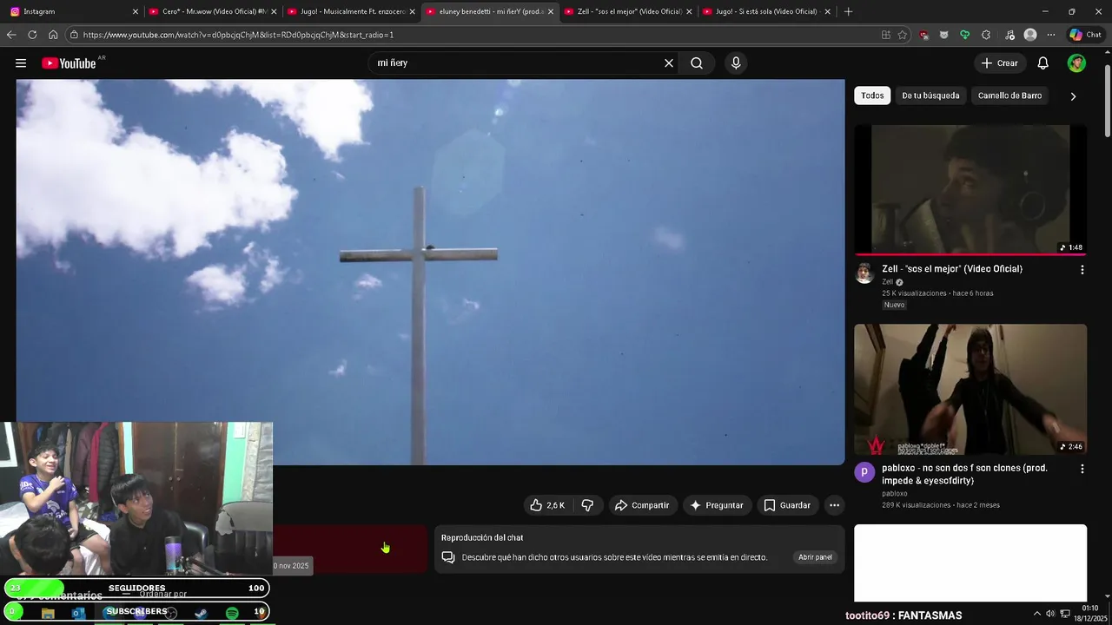Show hidden system tray icons
Screen dimensions: 1112x625
[1036, 614]
